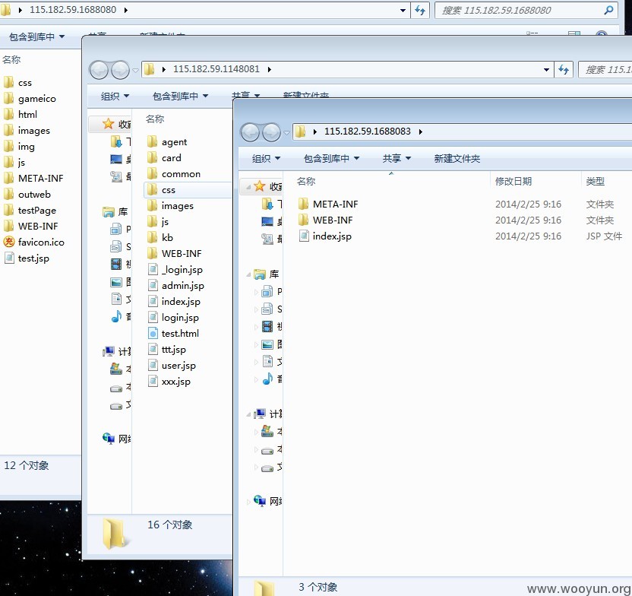Open Music library icon in 8083 sidebar
Viewport: 632px width, 596px height.
pyautogui.click(x=267, y=379)
